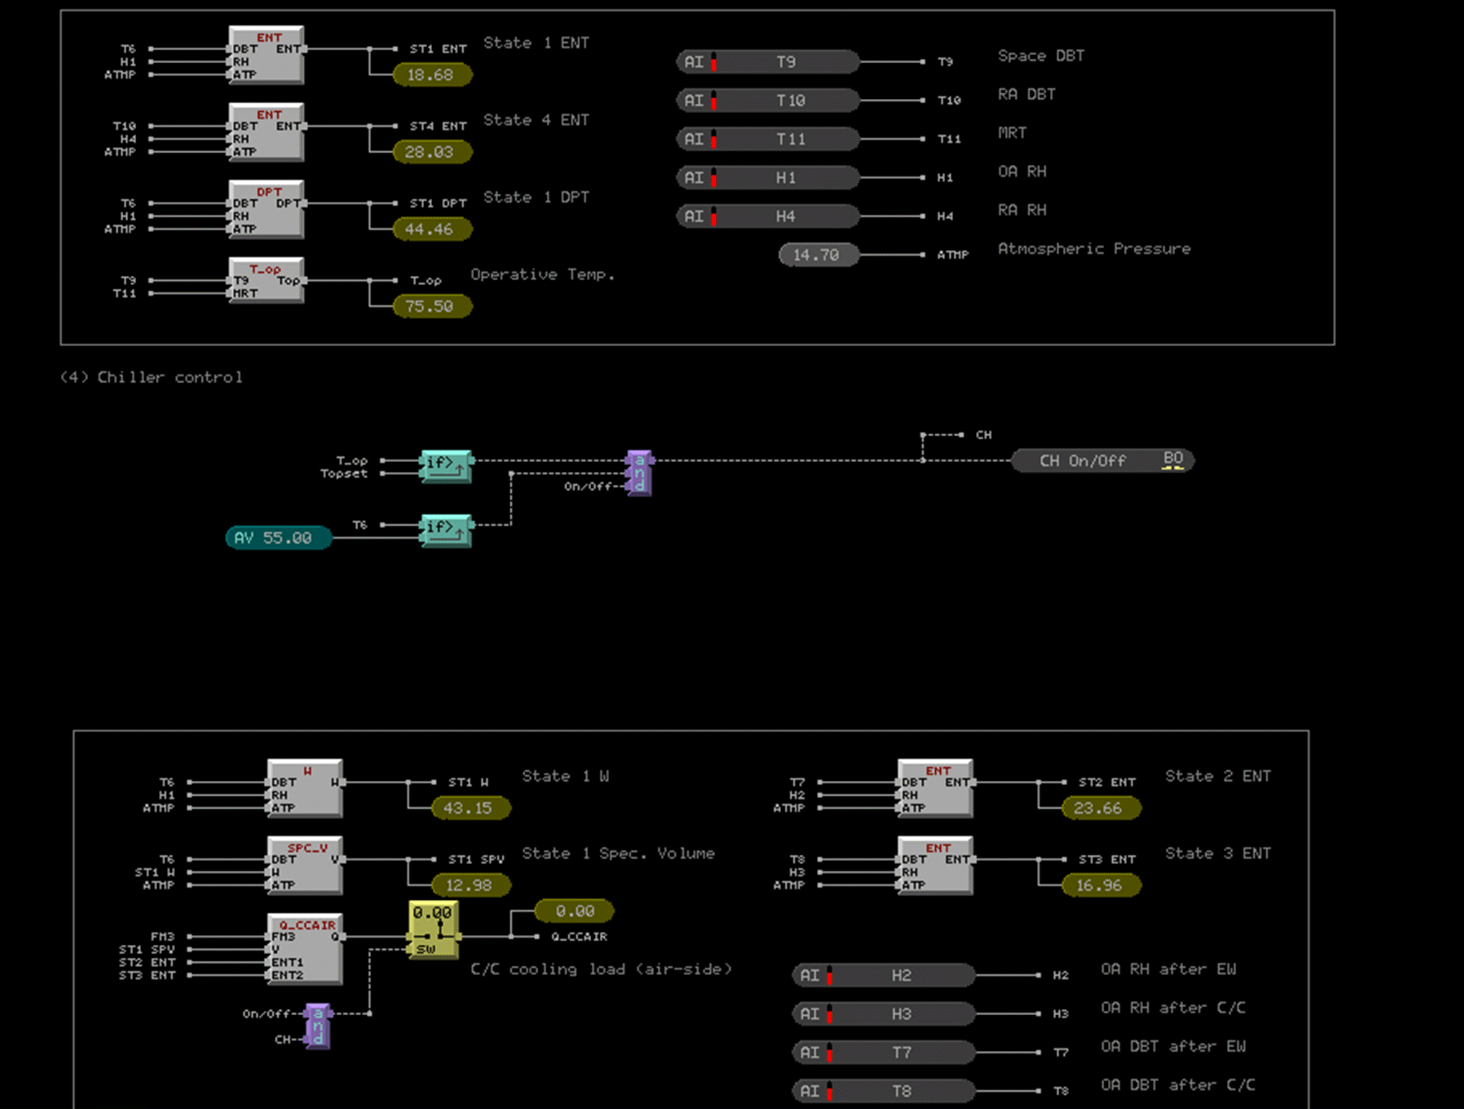Click the 'State 3 ENT' label

[x=1218, y=853]
